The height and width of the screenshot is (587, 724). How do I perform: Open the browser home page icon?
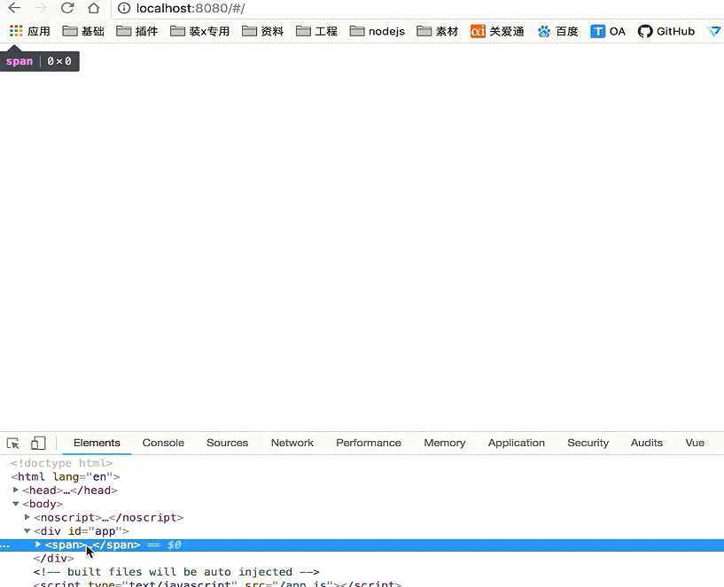point(94,8)
